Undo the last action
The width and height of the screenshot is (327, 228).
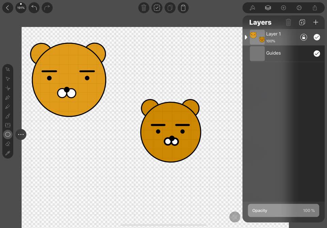[34, 8]
